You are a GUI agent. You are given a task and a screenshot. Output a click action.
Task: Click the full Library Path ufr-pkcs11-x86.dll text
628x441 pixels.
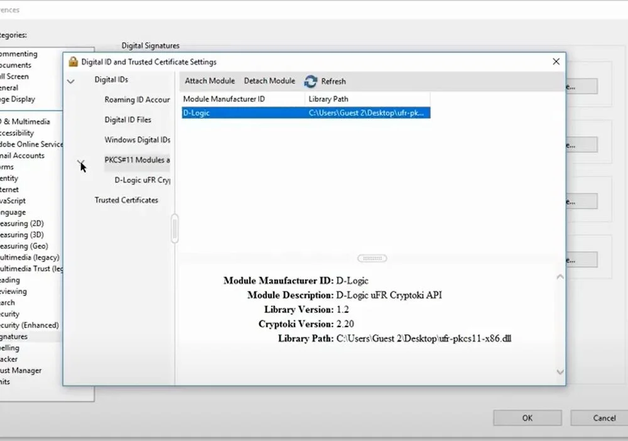click(x=424, y=339)
